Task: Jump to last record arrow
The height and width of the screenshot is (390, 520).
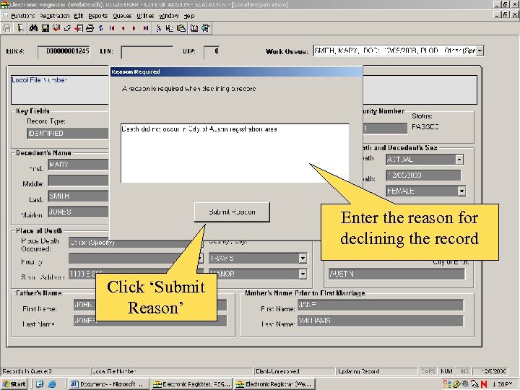Action: coord(145,28)
